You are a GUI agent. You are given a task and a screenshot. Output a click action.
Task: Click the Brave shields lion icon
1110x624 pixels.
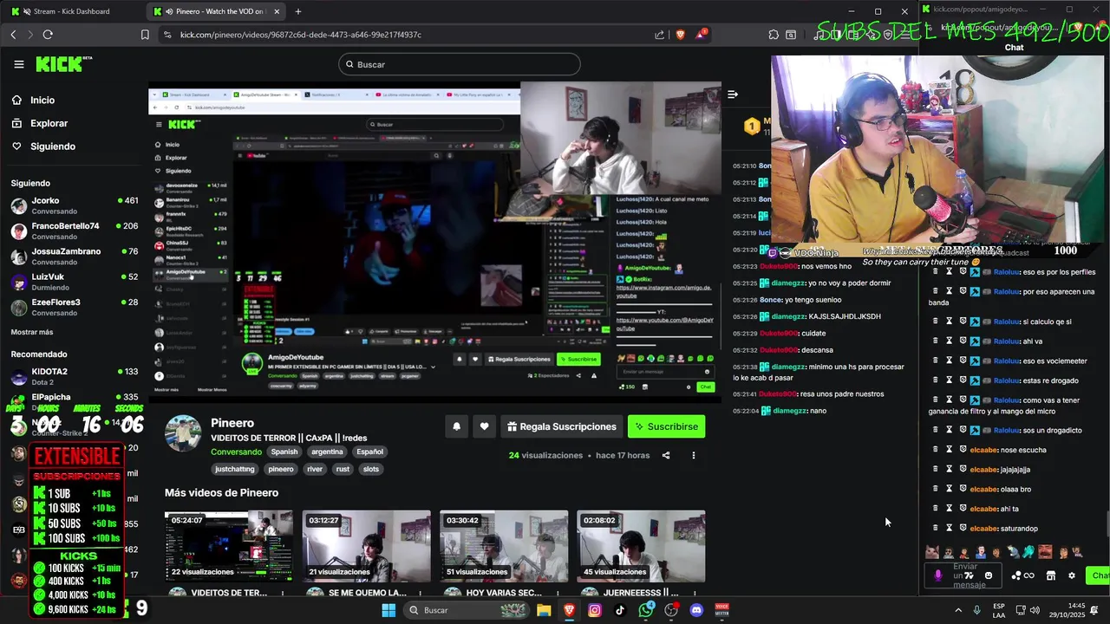680,35
